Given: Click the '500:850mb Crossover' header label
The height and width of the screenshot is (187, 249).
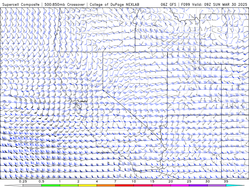Looking at the screenshot, I should point(64,4).
